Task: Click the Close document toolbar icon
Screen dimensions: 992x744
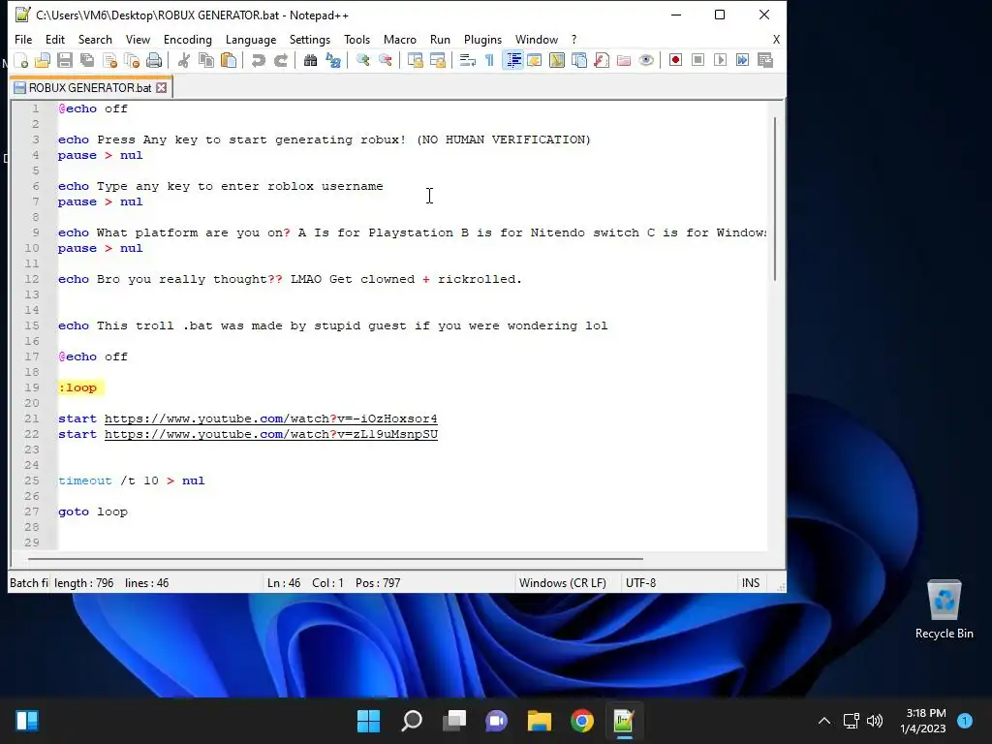Action: [x=110, y=61]
